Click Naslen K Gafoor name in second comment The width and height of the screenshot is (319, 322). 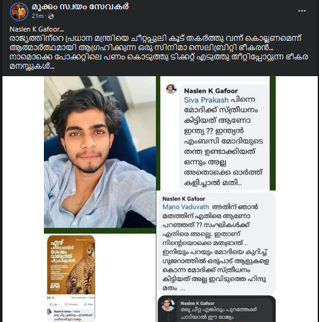(x=184, y=199)
